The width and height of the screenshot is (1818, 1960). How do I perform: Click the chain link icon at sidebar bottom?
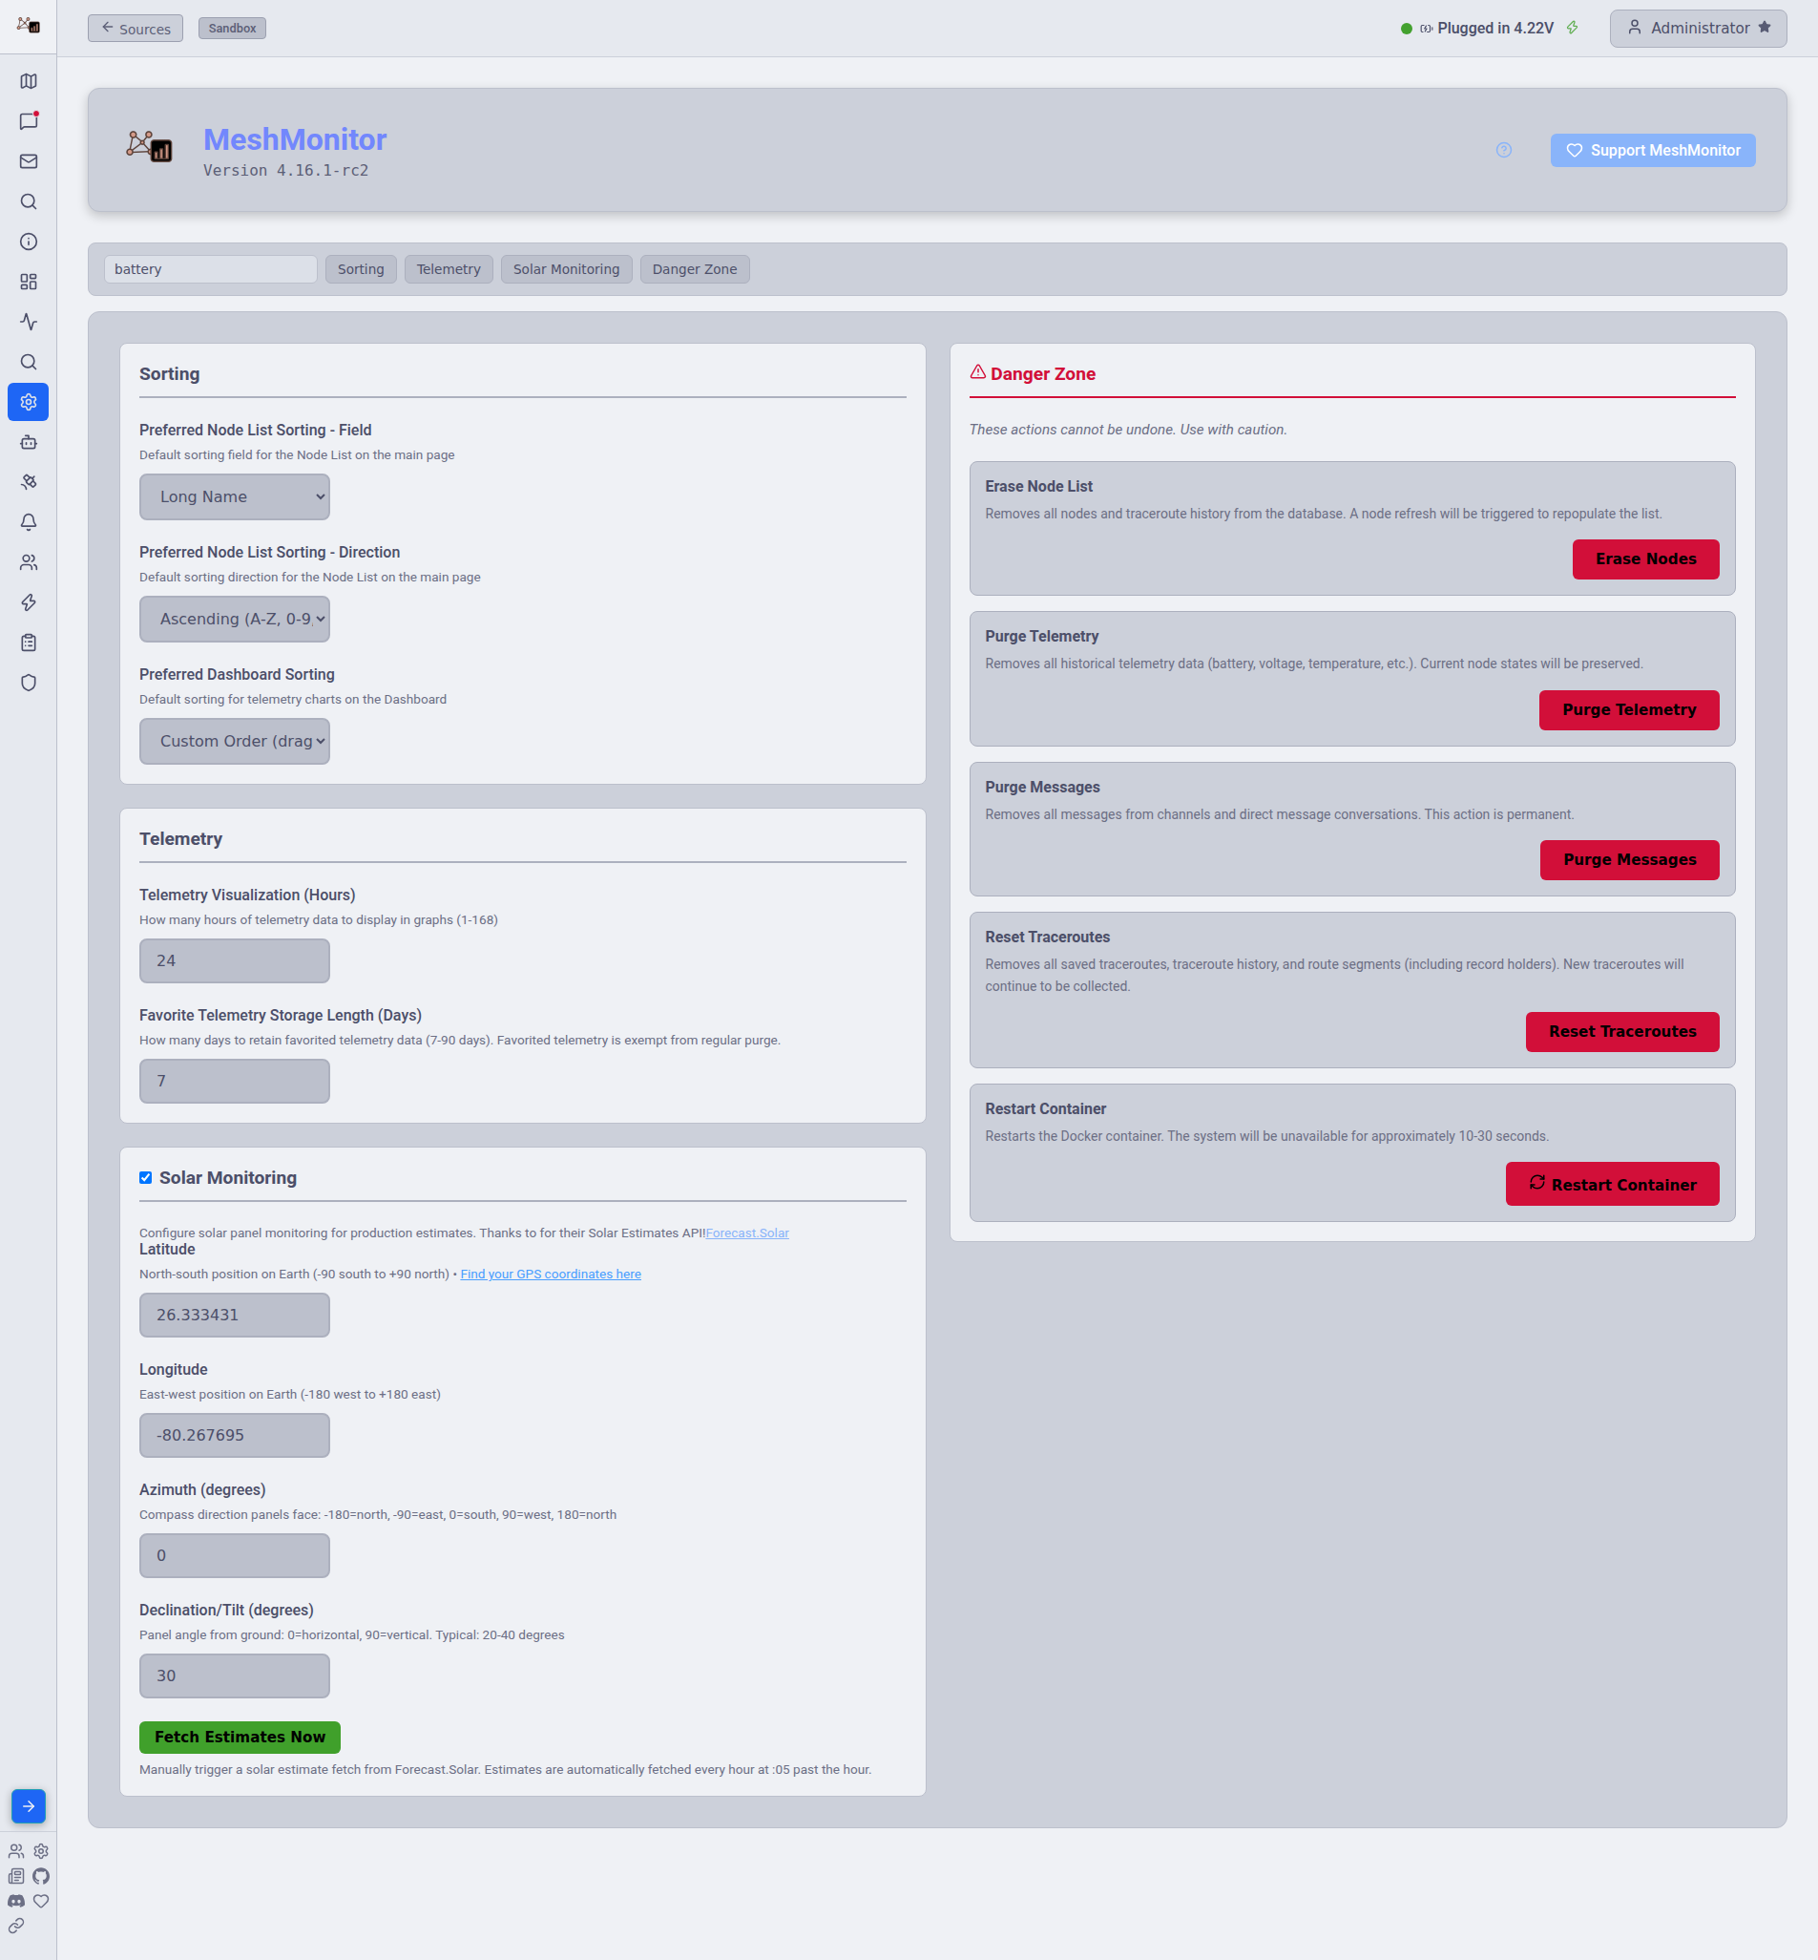[15, 1926]
